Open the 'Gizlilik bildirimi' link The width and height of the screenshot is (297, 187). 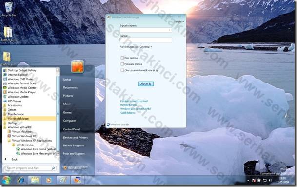tap(128, 113)
